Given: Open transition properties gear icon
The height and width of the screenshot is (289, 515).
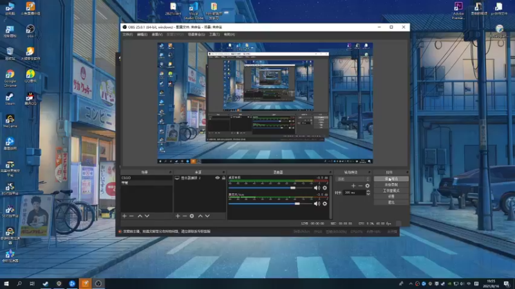Looking at the screenshot, I should pos(367,186).
